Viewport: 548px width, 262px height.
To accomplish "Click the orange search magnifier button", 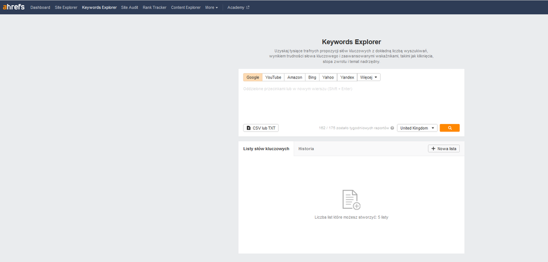I will (449, 128).
